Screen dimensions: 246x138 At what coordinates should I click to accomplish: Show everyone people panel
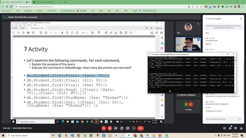(x=230, y=128)
